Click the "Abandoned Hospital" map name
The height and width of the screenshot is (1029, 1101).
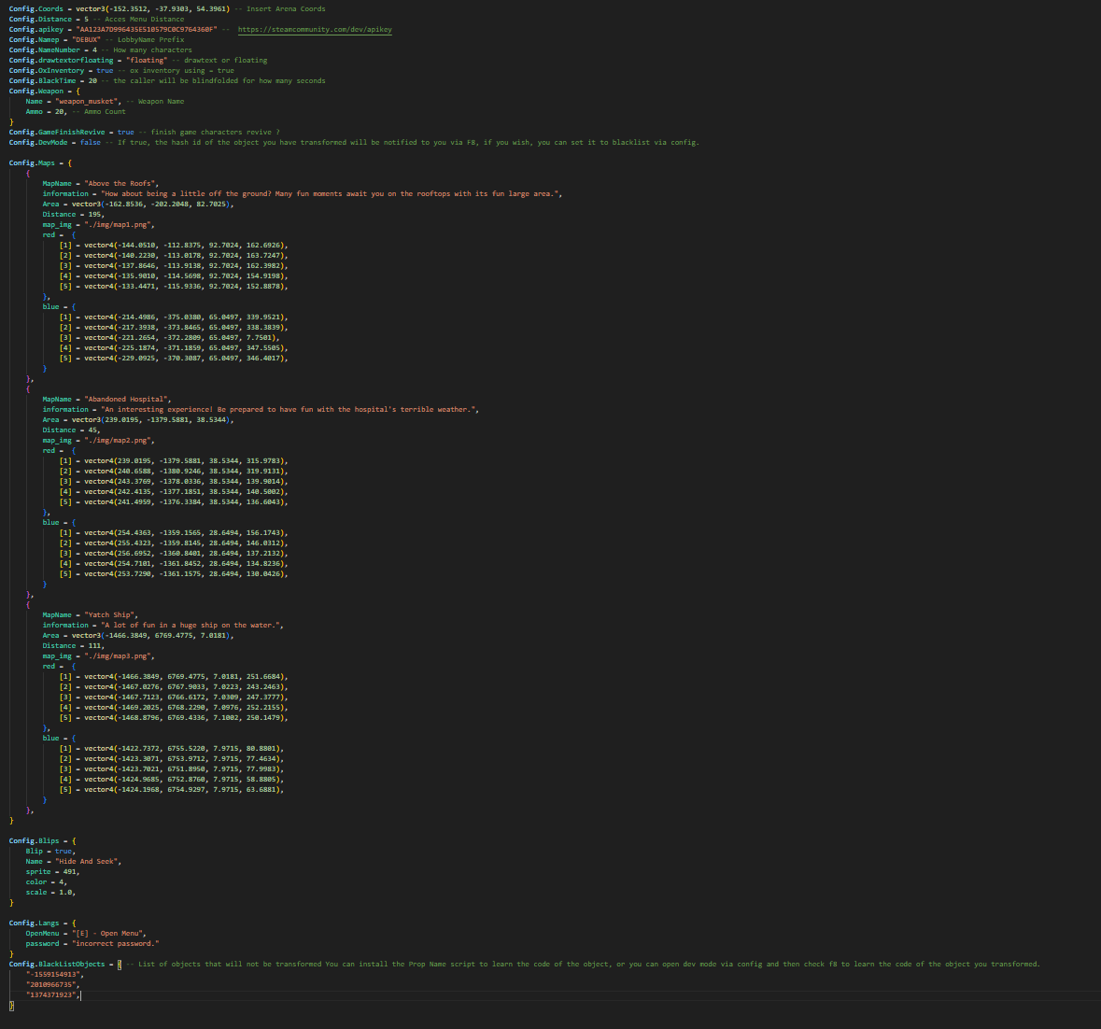coord(127,400)
